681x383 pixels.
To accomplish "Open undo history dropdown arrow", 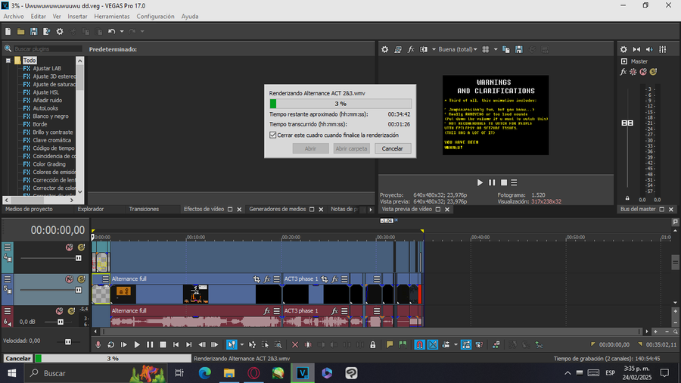I will [122, 31].
